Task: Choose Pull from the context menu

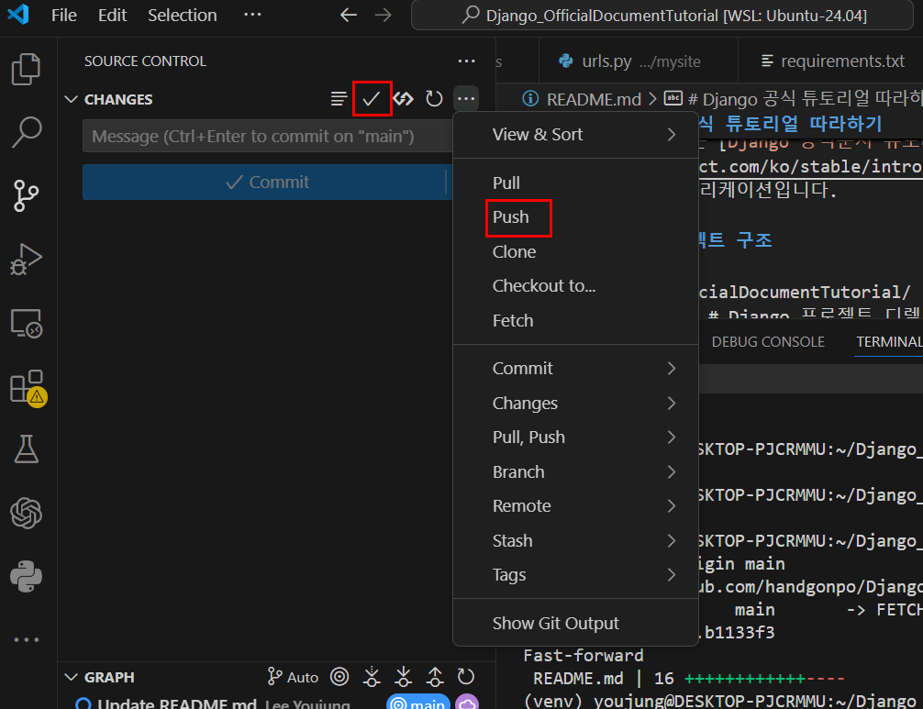Action: pos(575,183)
